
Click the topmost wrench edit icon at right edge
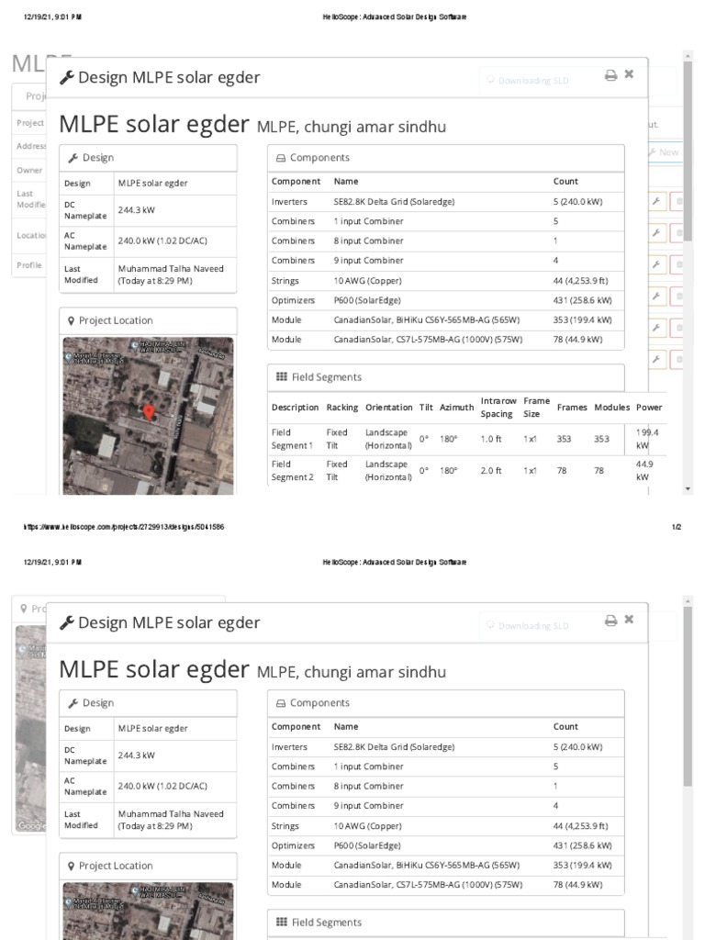click(x=656, y=201)
